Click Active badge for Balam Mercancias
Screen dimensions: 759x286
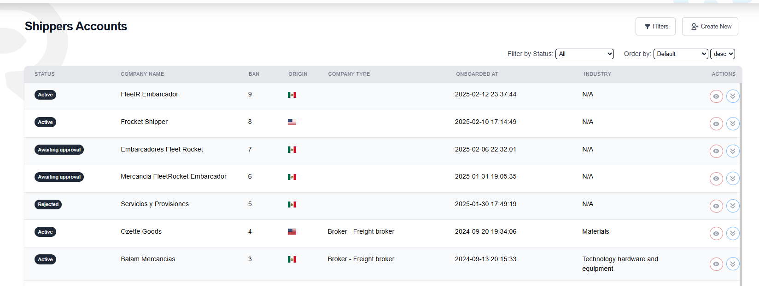45,259
